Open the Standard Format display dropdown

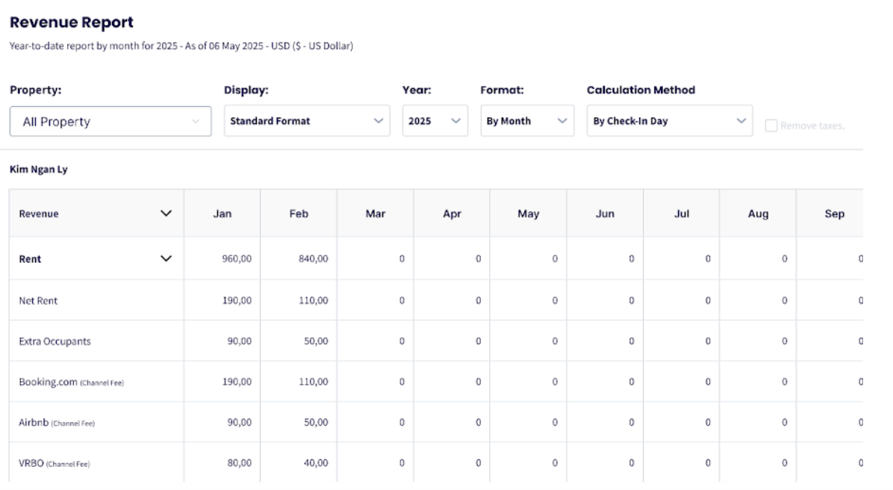click(307, 121)
